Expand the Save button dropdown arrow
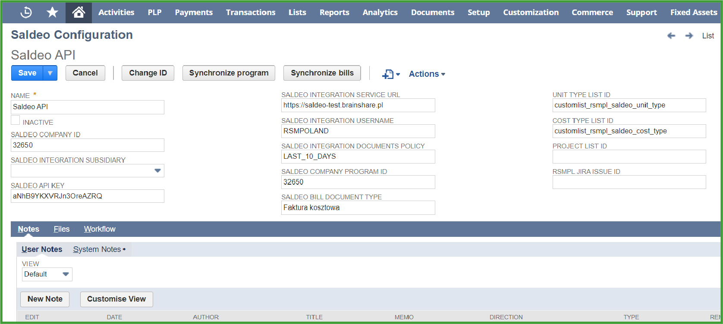 pos(50,73)
